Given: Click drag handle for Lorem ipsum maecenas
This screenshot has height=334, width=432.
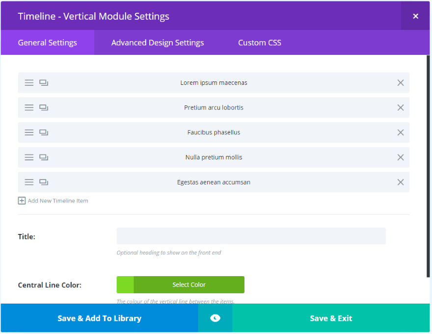Looking at the screenshot, I should [29, 82].
